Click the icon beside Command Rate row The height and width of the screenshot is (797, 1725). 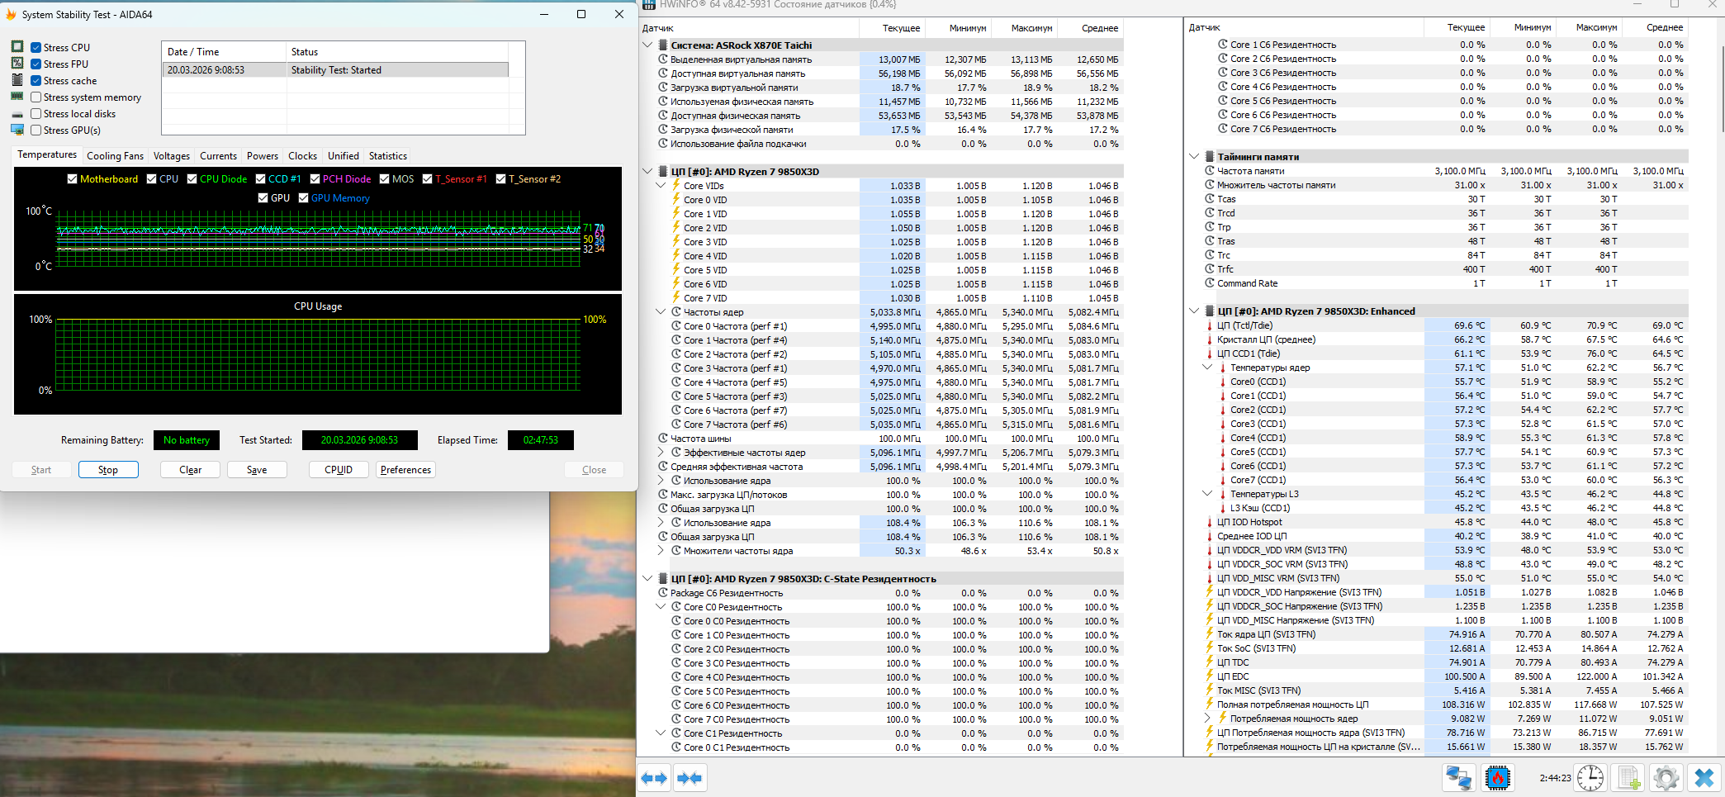(1209, 283)
